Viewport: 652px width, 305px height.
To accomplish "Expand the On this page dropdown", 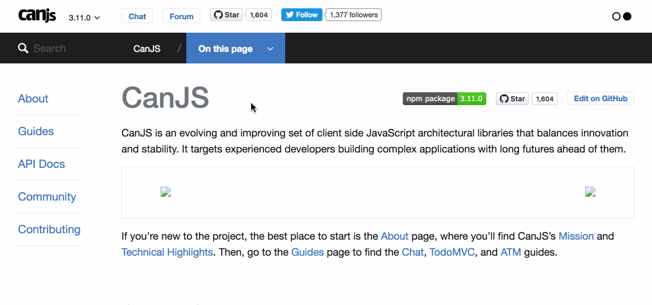I will (236, 49).
